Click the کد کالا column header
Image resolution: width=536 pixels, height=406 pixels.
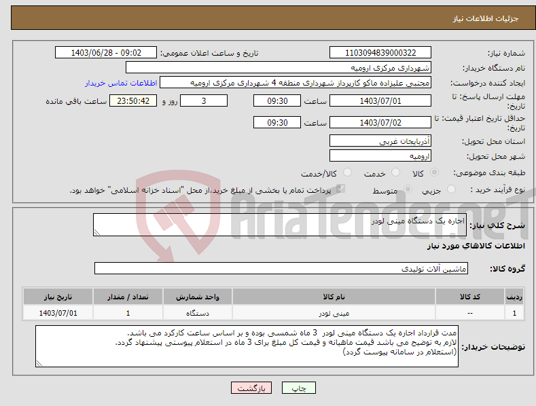coord(470,297)
